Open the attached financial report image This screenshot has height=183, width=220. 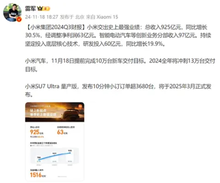55,142
